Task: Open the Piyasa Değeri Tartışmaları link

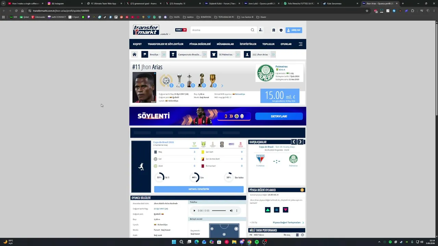Action: click(287, 222)
